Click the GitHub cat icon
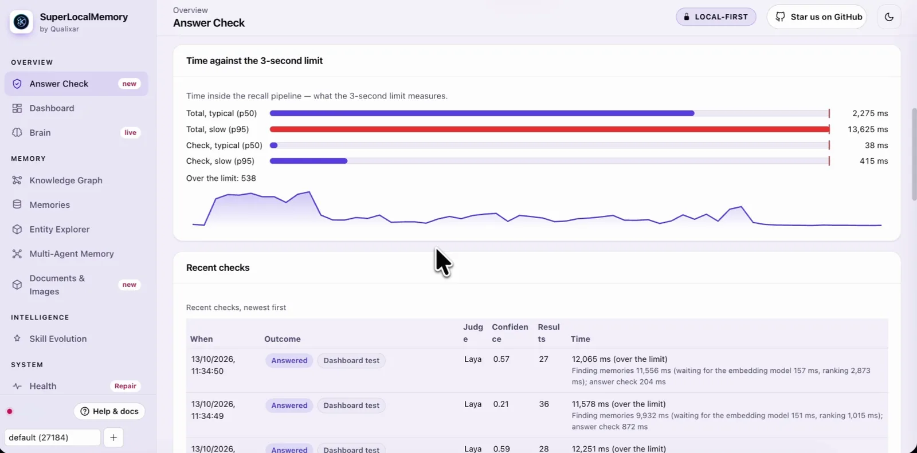Screen dimensions: 917x453 pos(781,17)
